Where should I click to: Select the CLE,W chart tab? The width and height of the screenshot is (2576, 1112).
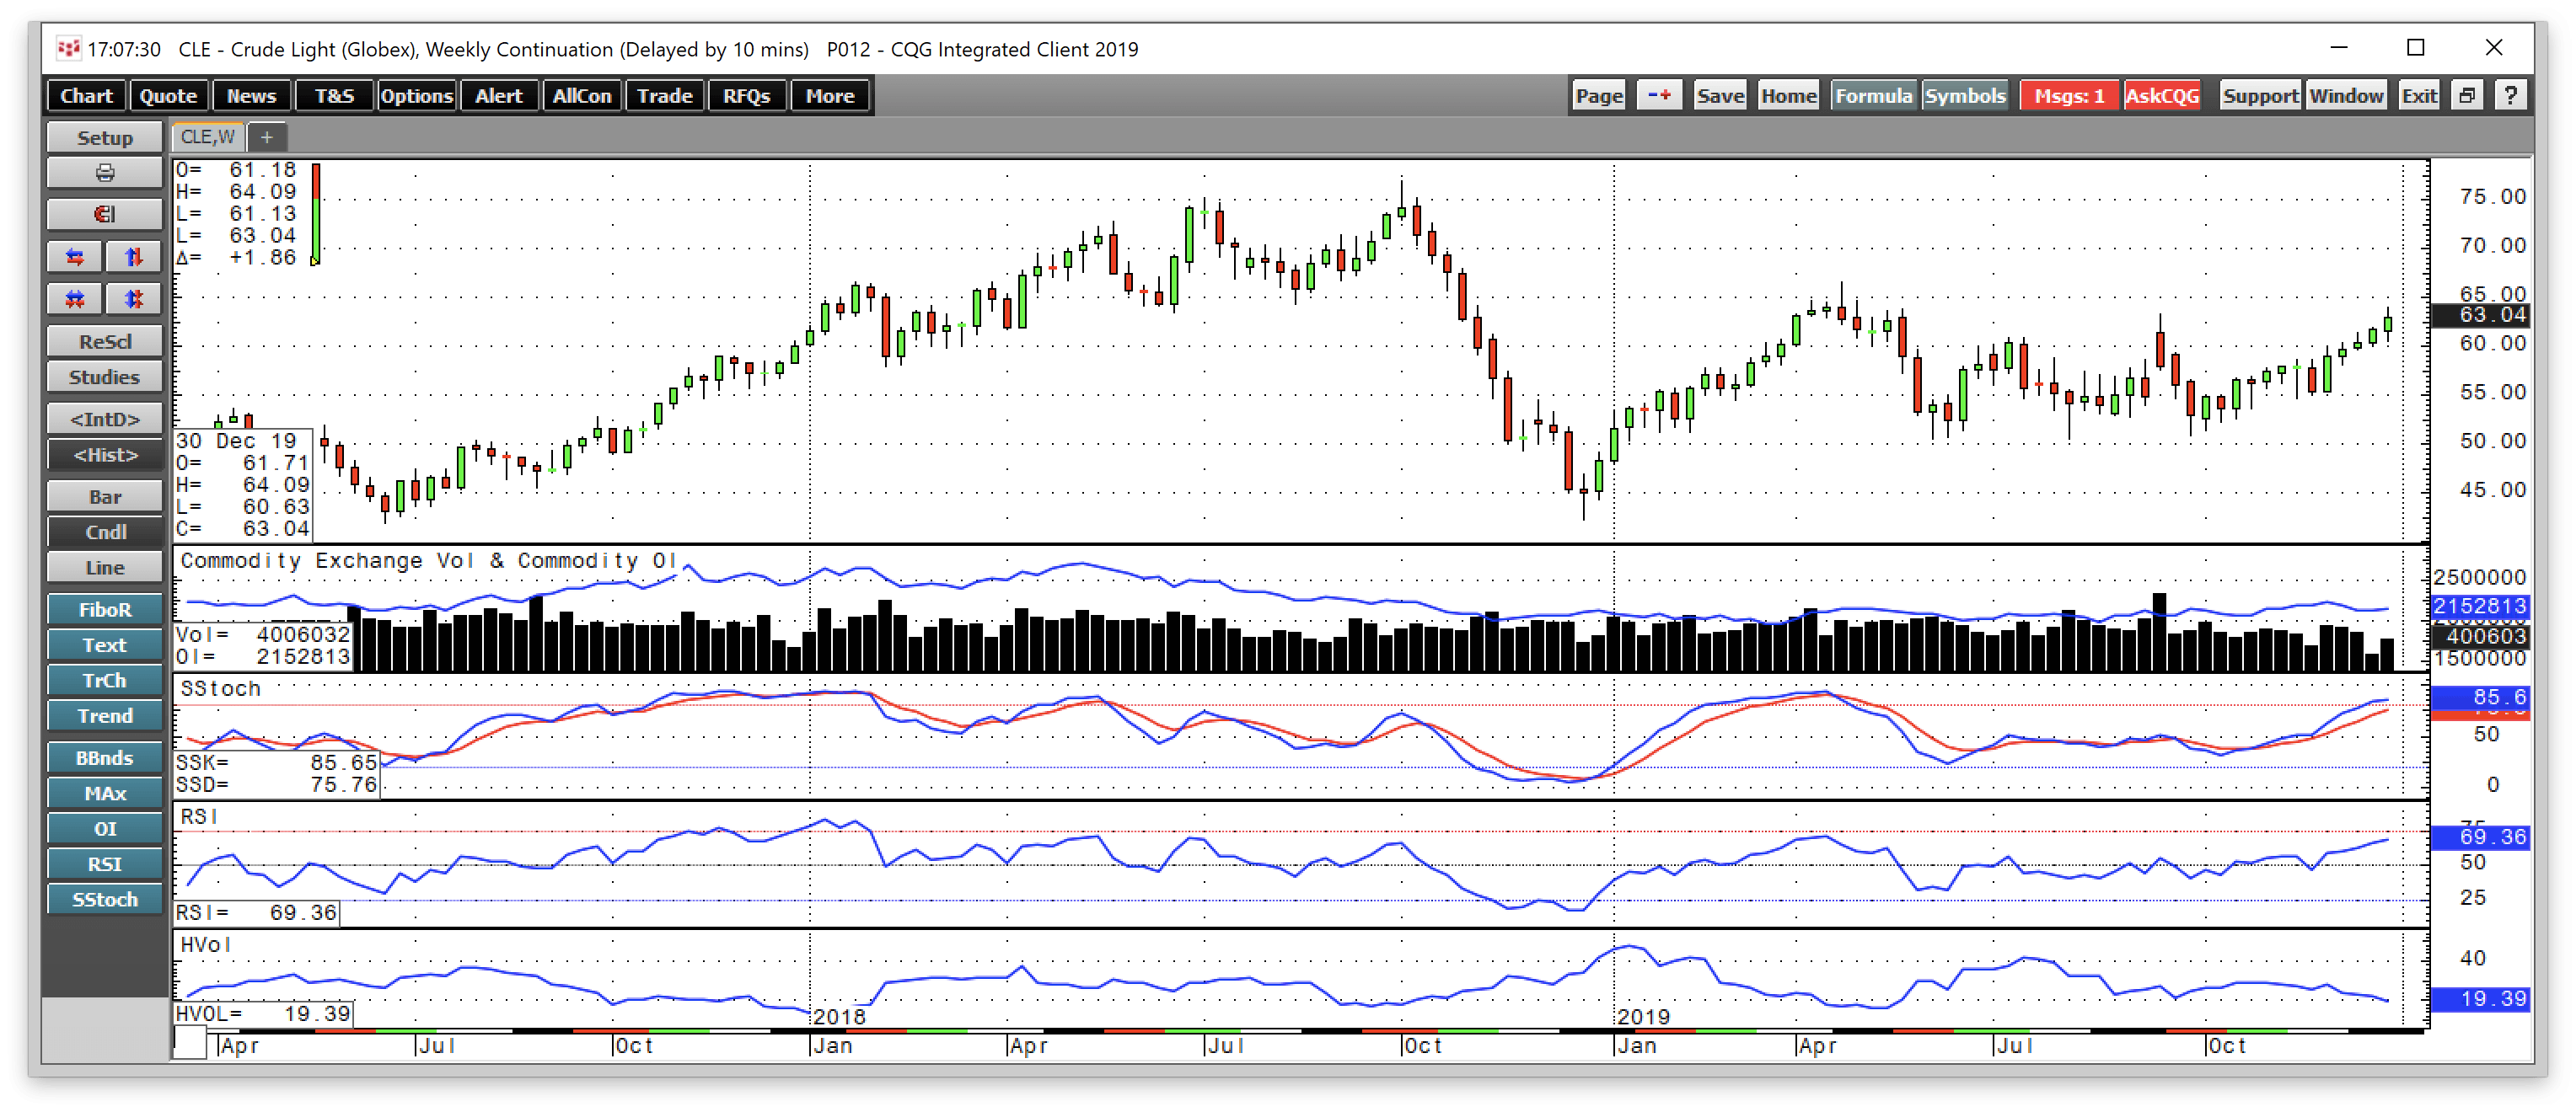coord(208,136)
